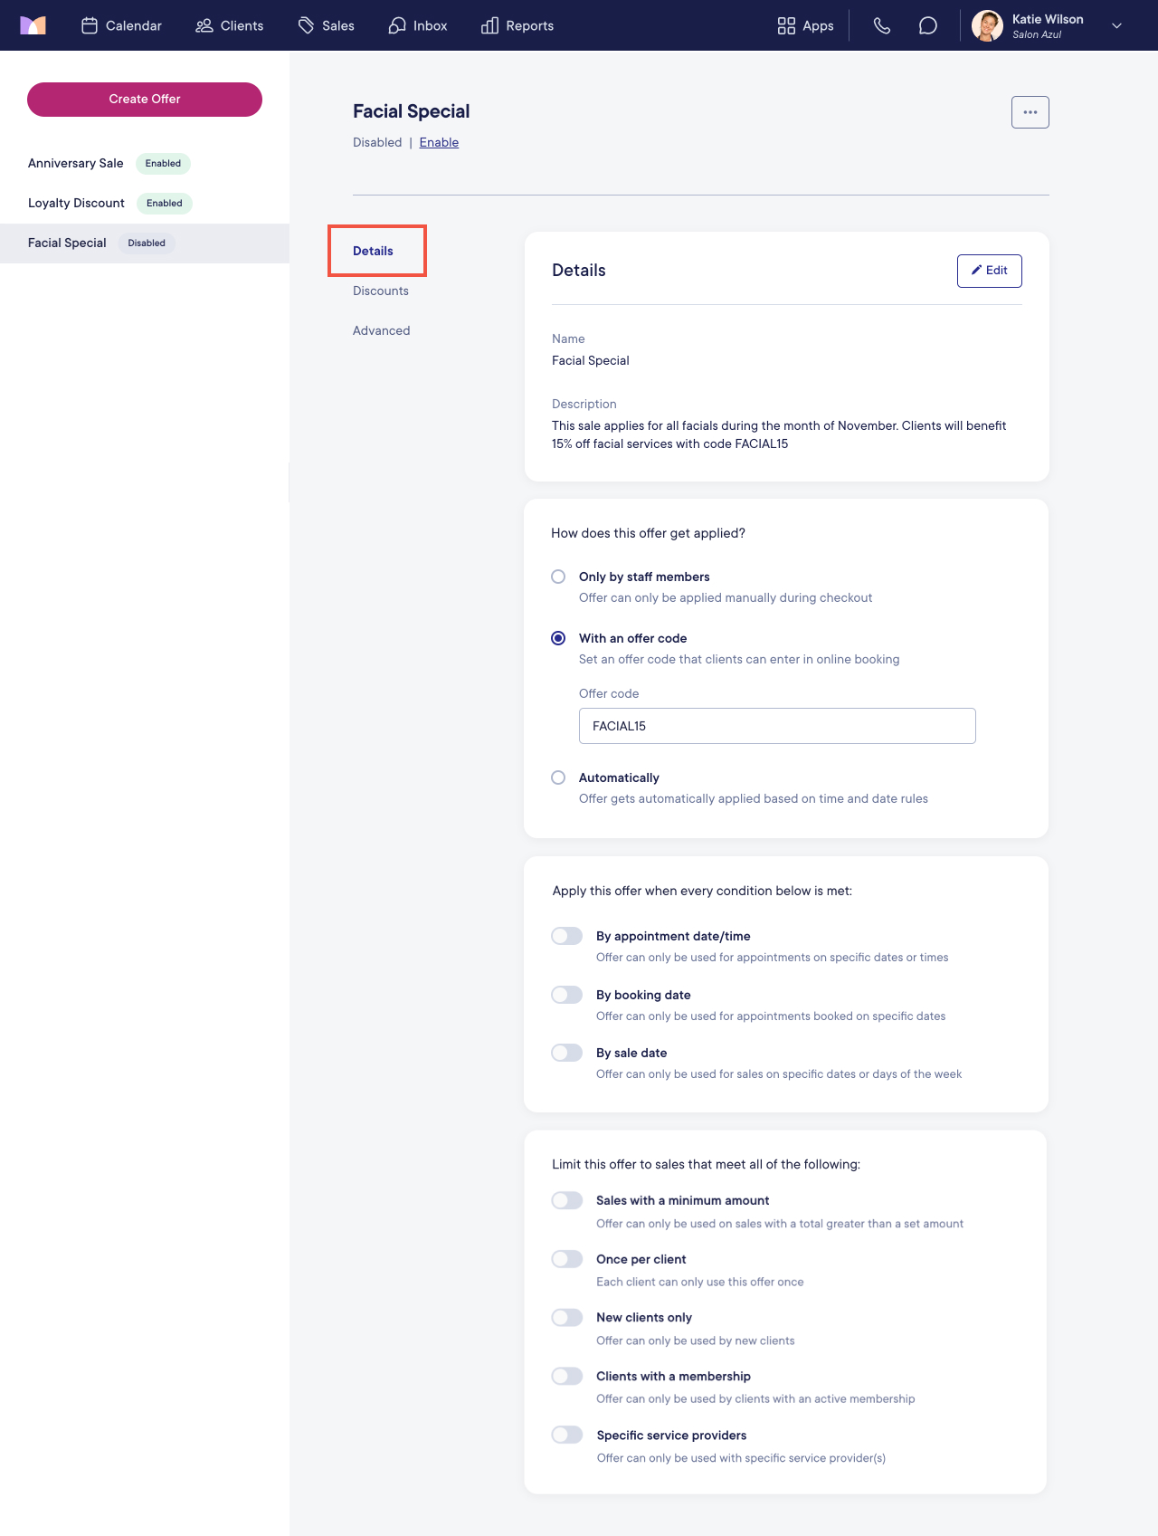Image resolution: width=1158 pixels, height=1536 pixels.
Task: Click the Clients people icon
Action: point(204,25)
